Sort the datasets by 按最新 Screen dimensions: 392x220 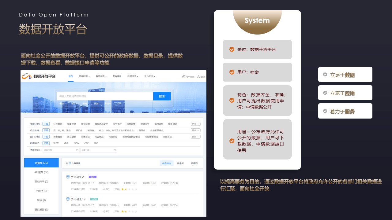pos(180,163)
